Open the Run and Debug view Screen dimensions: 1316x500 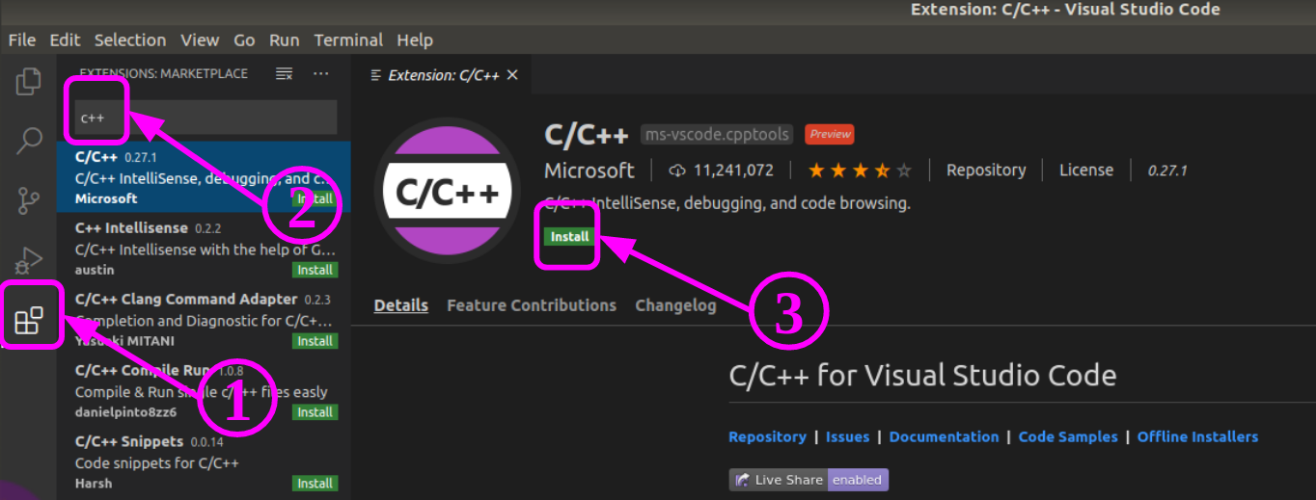(29, 259)
